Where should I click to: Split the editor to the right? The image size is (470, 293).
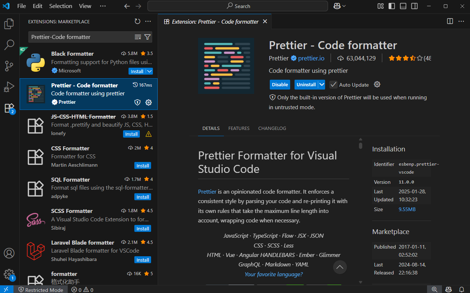pos(450,21)
